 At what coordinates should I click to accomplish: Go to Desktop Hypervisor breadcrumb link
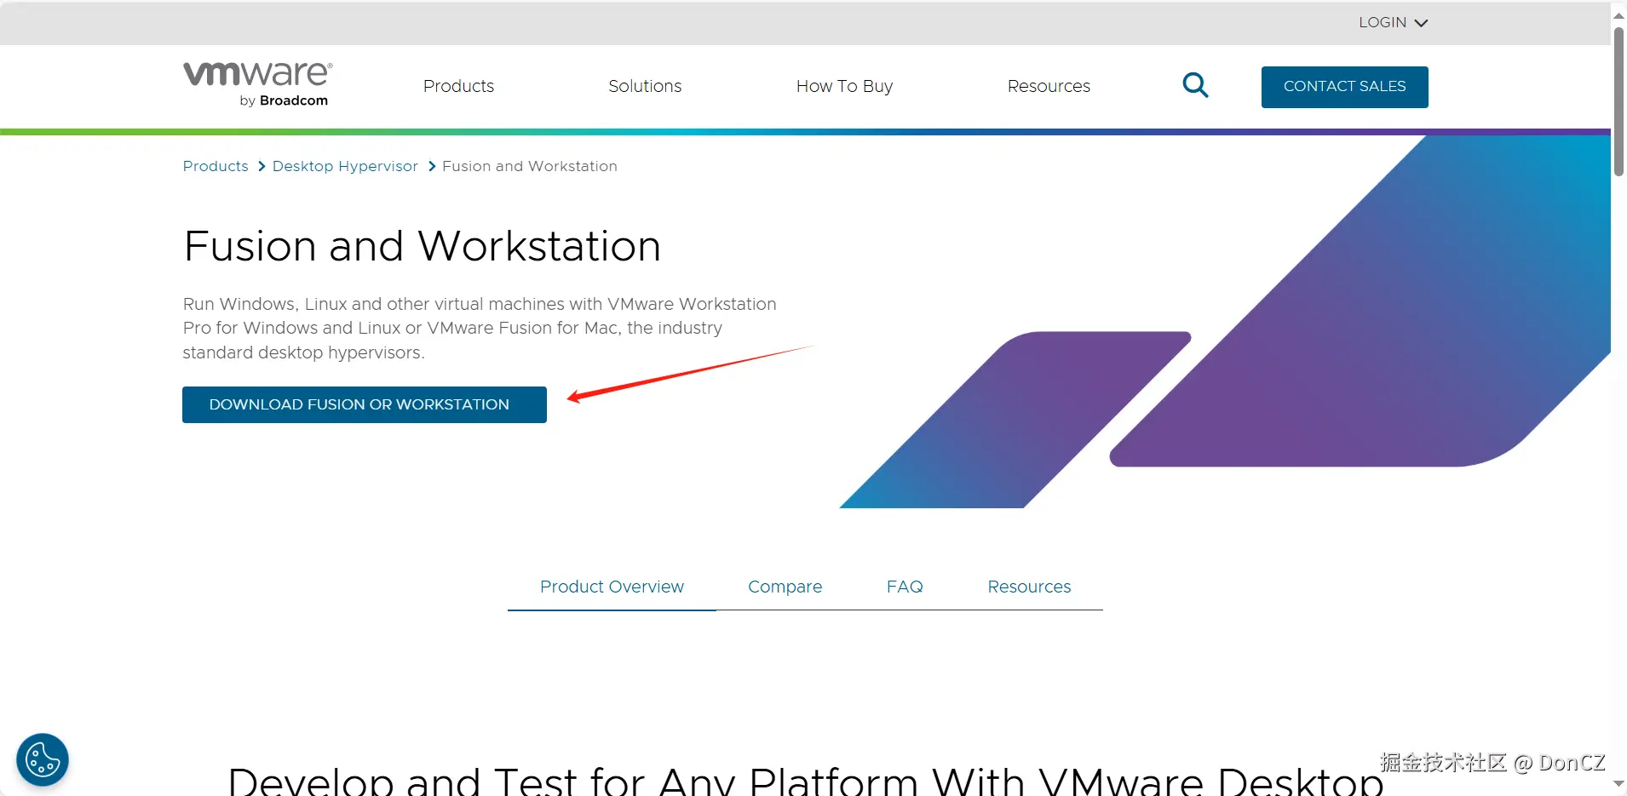[x=345, y=166]
